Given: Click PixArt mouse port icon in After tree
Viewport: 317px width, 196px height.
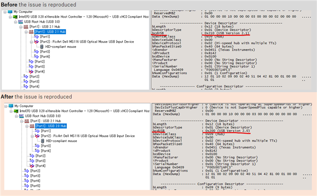Looking at the screenshot, I should pyautogui.click(x=37, y=136).
